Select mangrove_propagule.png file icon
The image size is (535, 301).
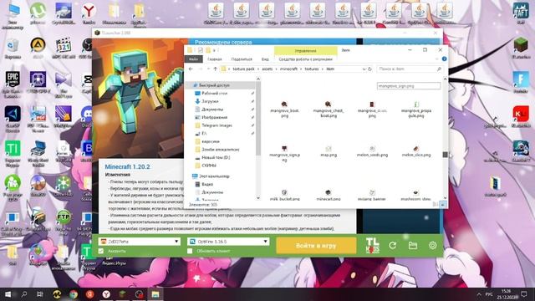pyautogui.click(x=416, y=104)
